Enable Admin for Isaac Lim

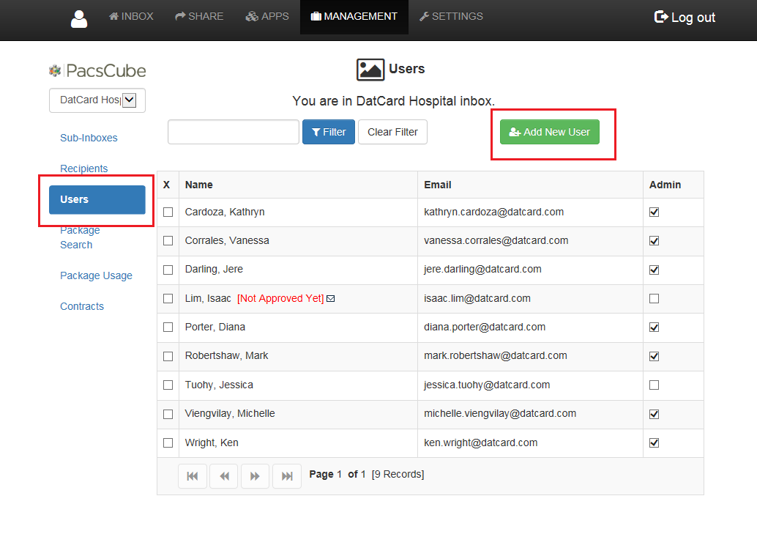click(x=655, y=298)
